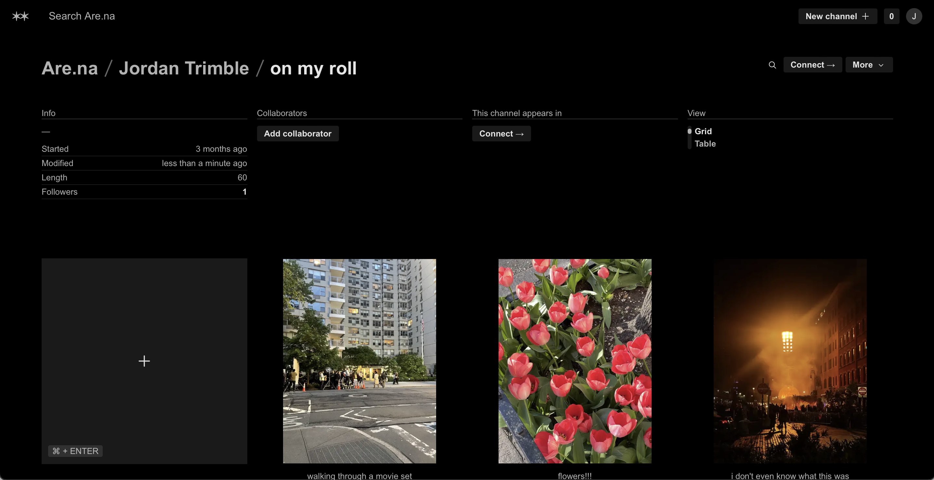The image size is (934, 480).
Task: Click the plus icon to add block
Action: click(x=144, y=361)
